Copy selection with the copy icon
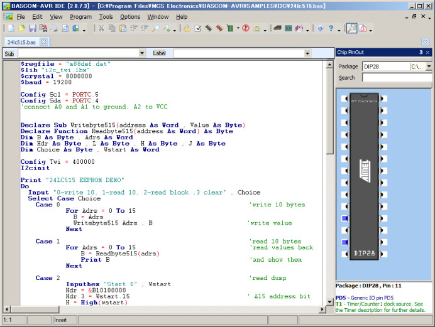 [x=112, y=28]
